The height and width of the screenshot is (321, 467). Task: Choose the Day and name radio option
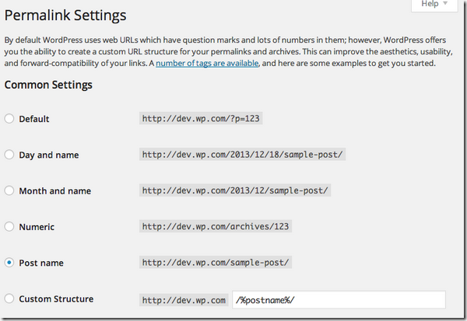tap(9, 155)
